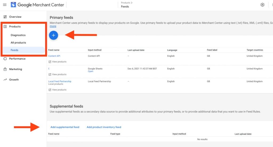Viewport: 273px width, 147px height.
Task: Click 'Local Feed Partnership' input method cell
Action: 99,81
